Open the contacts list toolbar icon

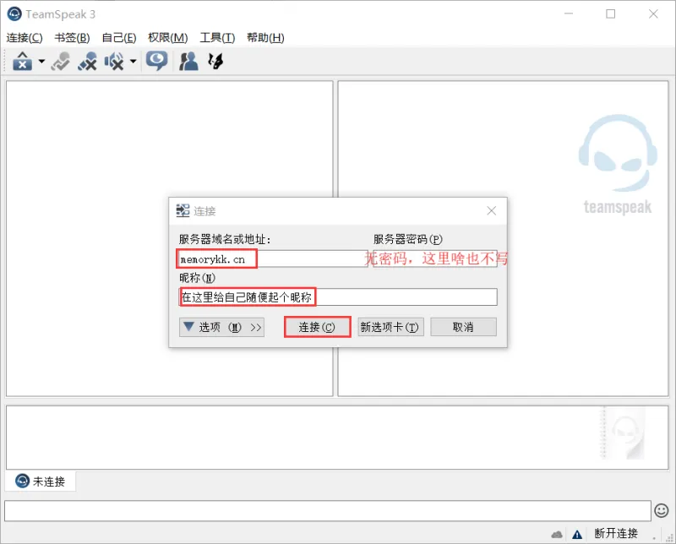click(x=188, y=61)
